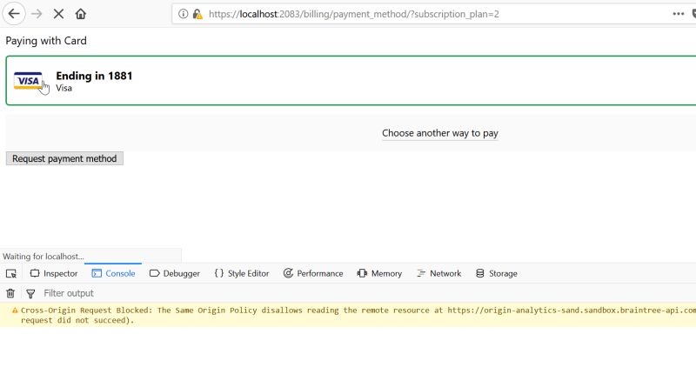Viewport: 696px width, 381px height.
Task: Click the console filter funnel icon
Action: (30, 293)
